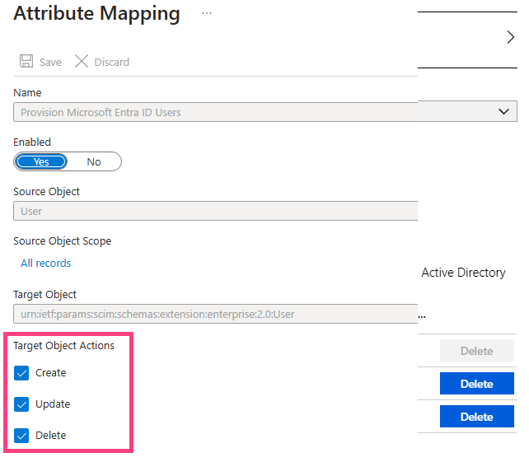Click the right chevron arrow icon
Screen dimensions: 529x462
pyautogui.click(x=510, y=37)
